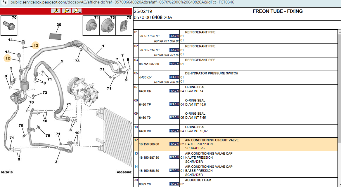Click diagram label 13 valve cap
Viewport: 341px width, 189px height.
tap(7, 52)
